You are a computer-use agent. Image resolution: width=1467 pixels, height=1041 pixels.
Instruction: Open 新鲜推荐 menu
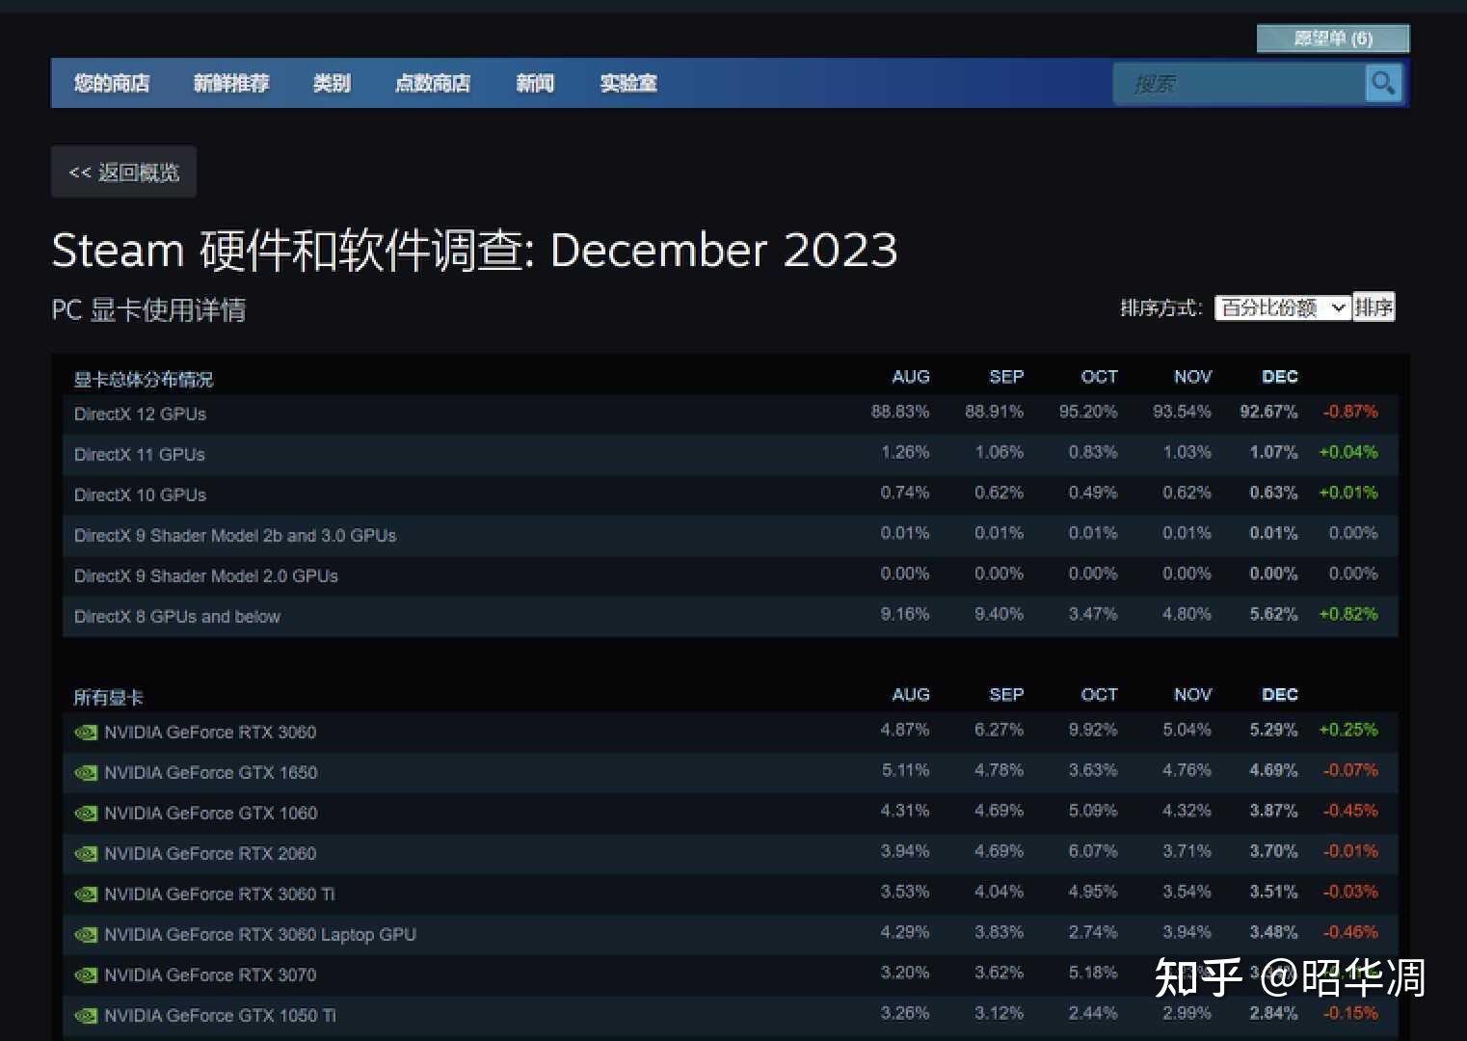tap(231, 83)
